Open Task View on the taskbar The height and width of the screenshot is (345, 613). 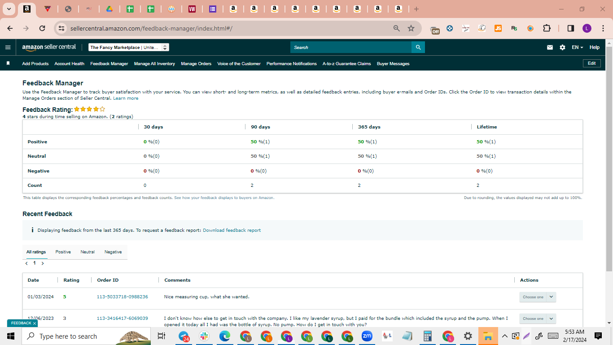click(x=162, y=336)
